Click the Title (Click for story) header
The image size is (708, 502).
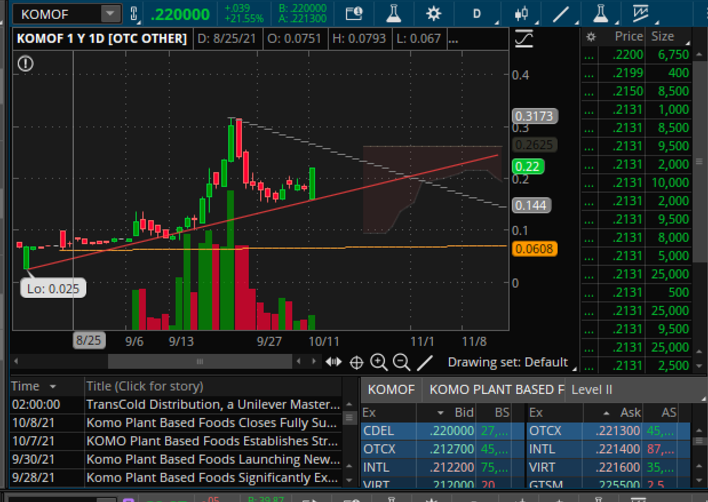pos(145,386)
